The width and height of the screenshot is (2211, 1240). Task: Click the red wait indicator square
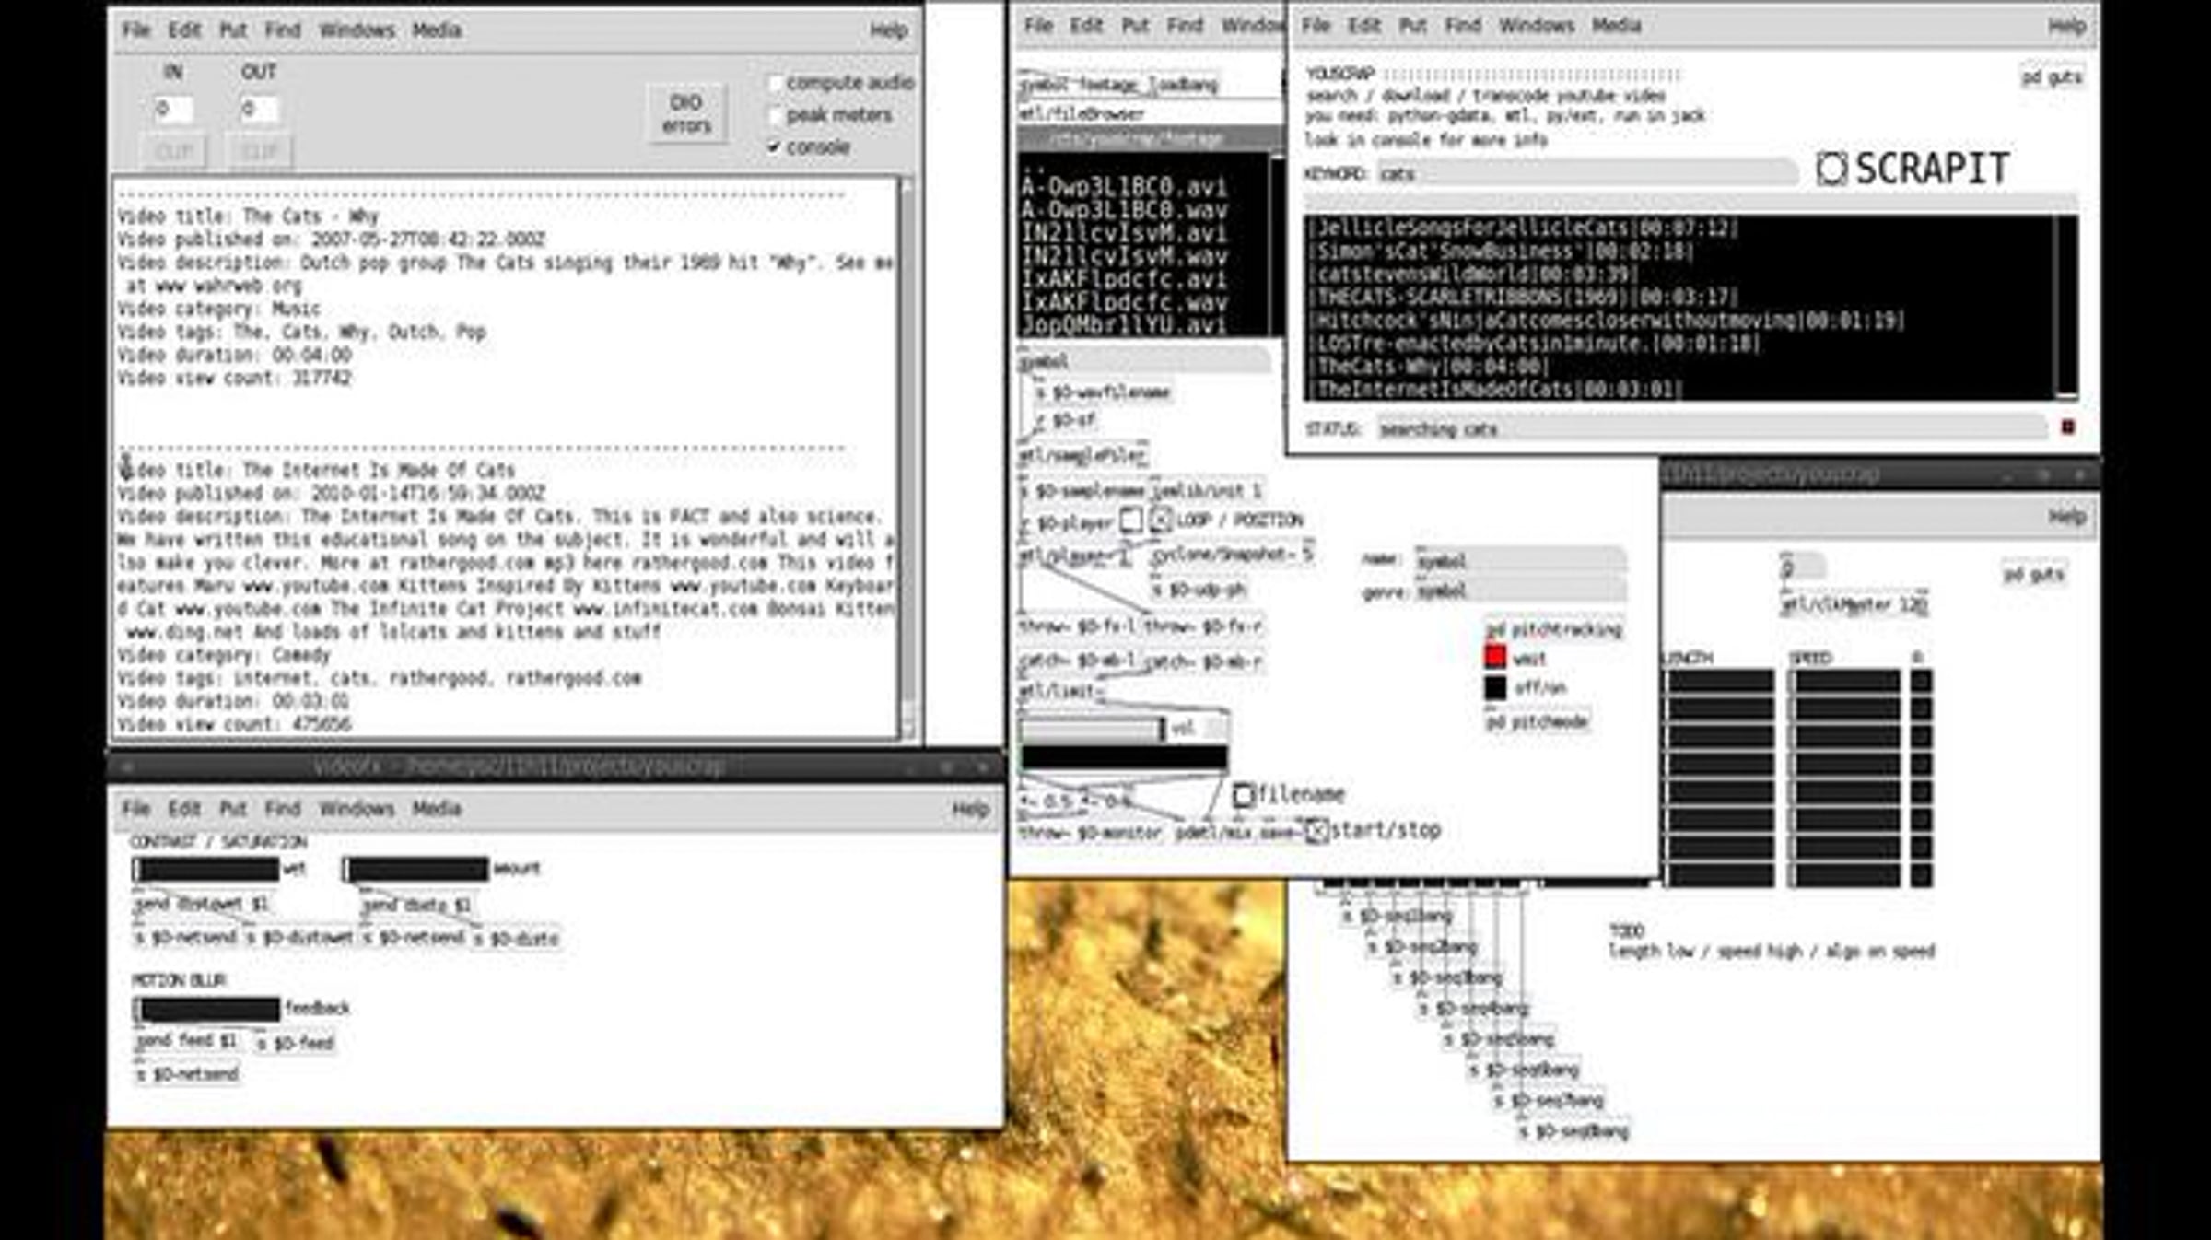[1495, 657]
